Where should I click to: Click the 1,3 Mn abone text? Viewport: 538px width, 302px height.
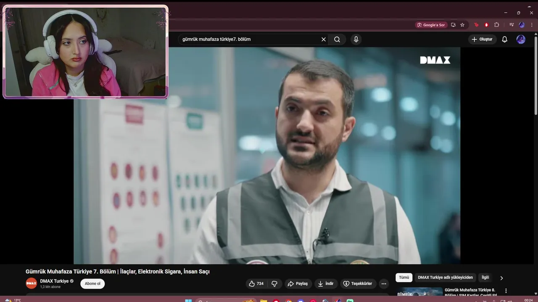click(50, 287)
